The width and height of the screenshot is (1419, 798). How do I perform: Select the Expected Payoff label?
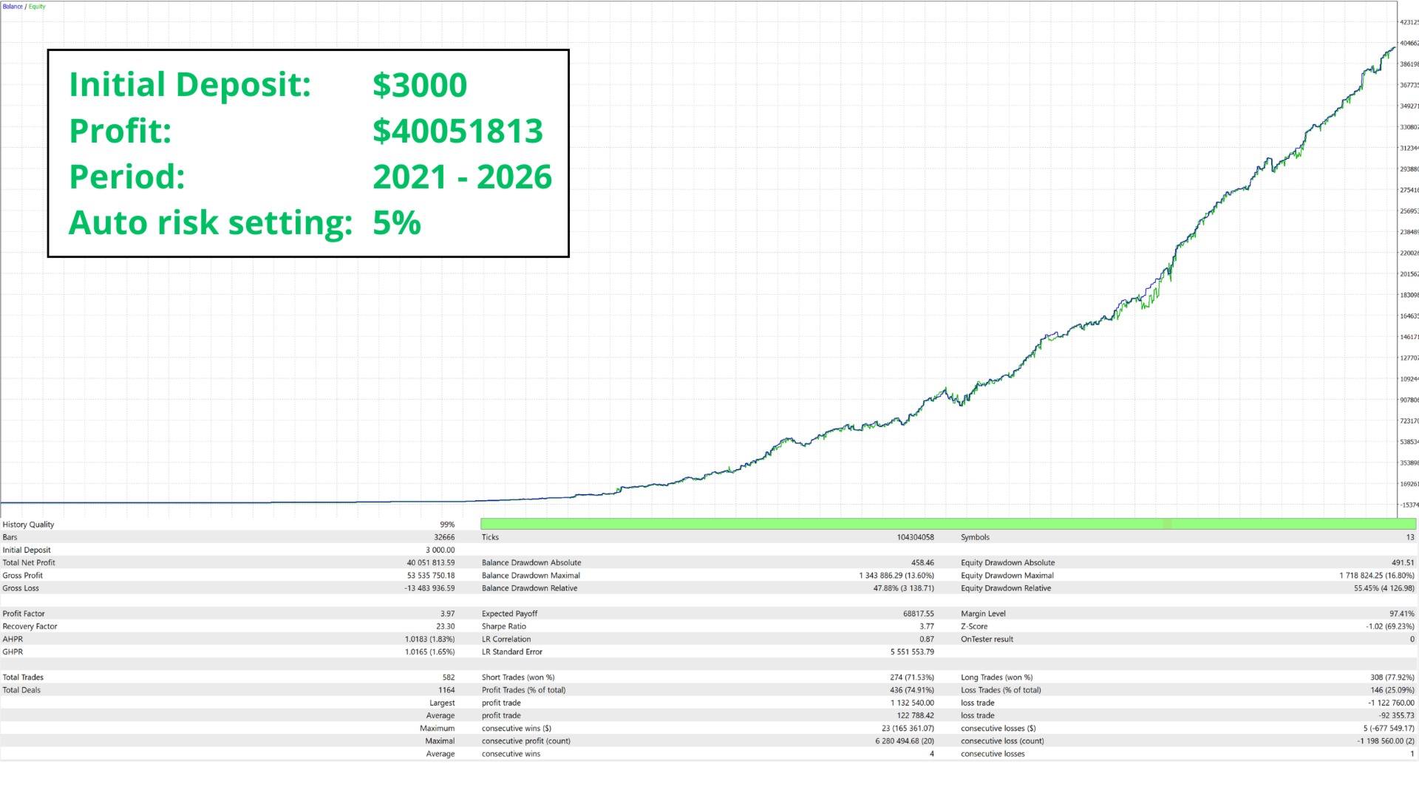point(509,614)
